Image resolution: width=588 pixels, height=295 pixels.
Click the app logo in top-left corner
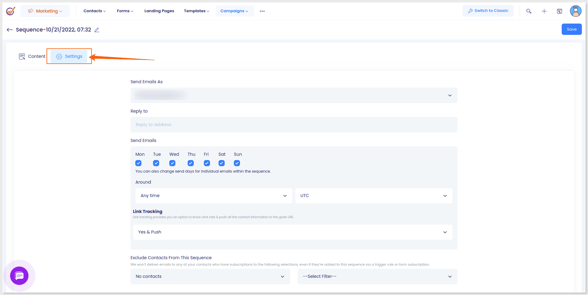tap(11, 11)
